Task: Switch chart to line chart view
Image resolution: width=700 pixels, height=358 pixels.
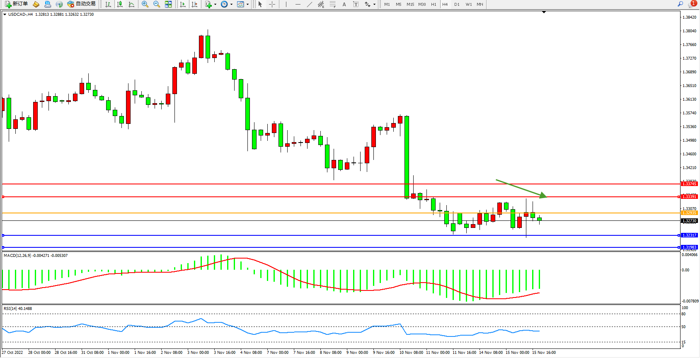Action: (x=131, y=4)
